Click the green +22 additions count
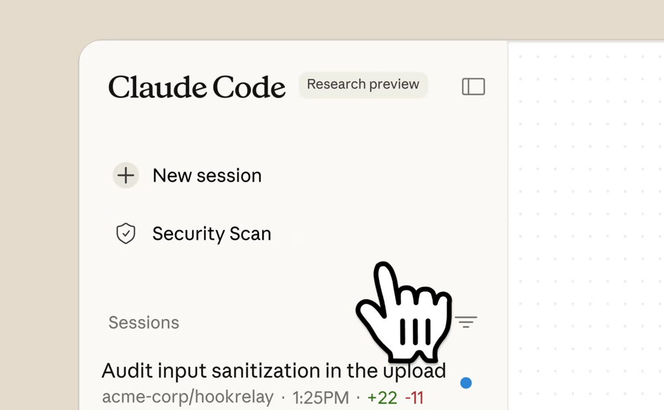The image size is (664, 410). (382, 397)
